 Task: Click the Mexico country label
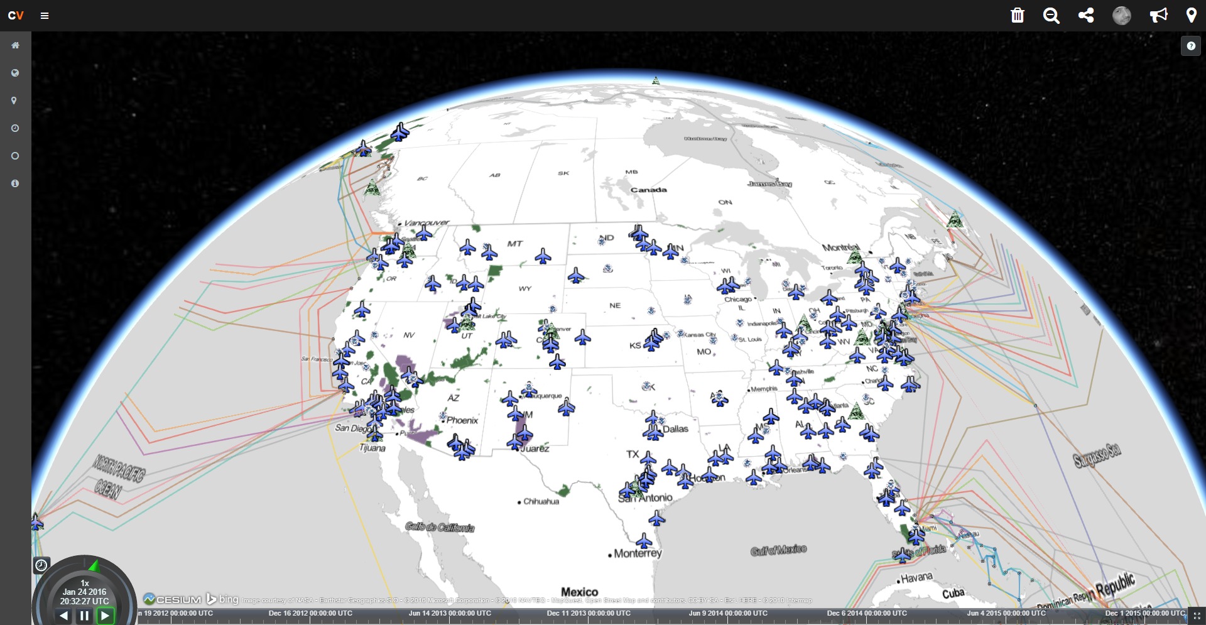579,592
